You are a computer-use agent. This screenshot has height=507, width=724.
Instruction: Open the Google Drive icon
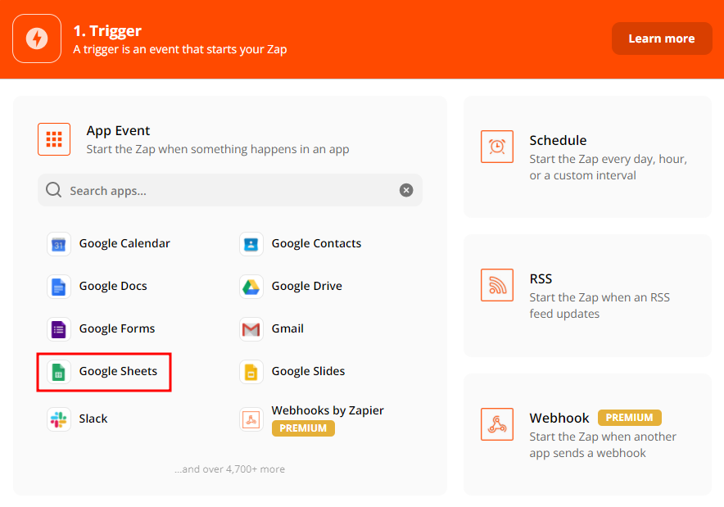pos(251,287)
